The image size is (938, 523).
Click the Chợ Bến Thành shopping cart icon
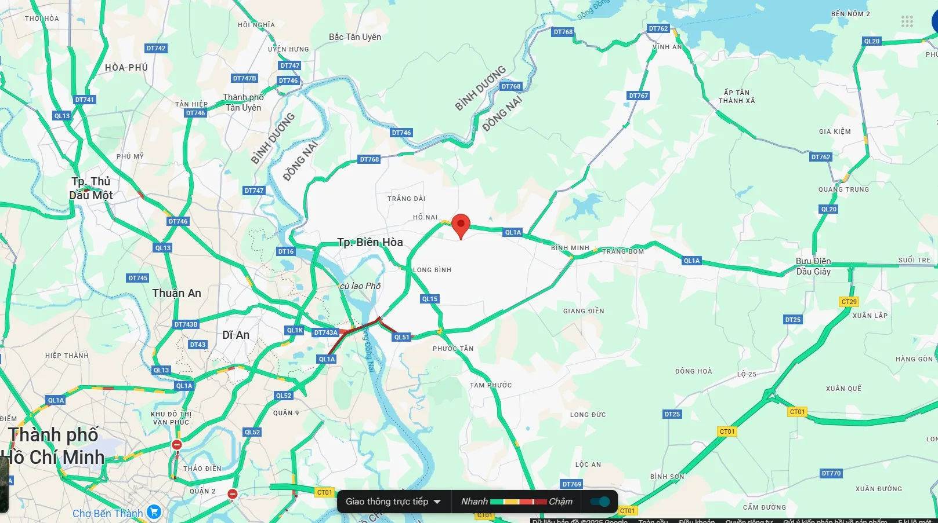pos(154,511)
